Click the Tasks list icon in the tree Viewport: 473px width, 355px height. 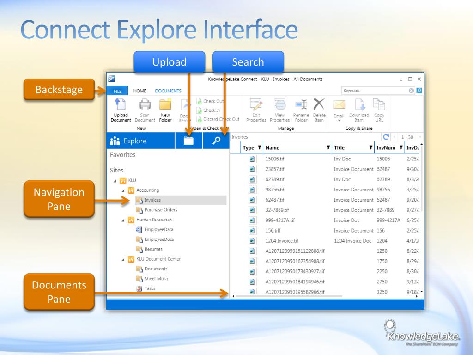coord(139,288)
